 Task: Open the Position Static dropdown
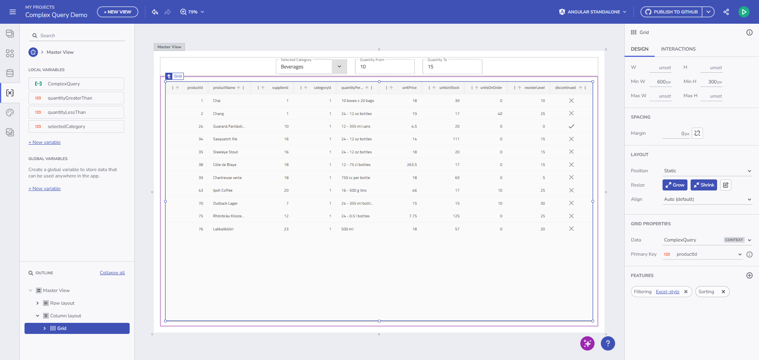pos(707,171)
